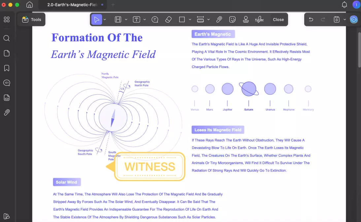
Task: Open document search in the left sidebar
Action: click(7, 38)
